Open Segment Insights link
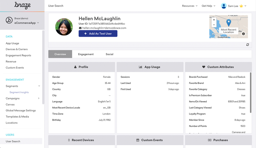Screen dimensions: 256x148 [x=19, y=92]
